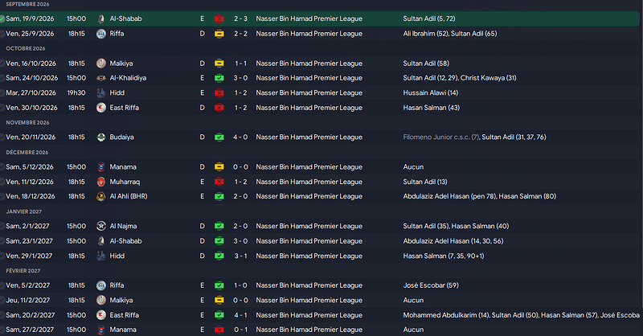Click the Al-Shabab club badge on 19/9/2026
Screen dimensions: 643x336
coord(101,18)
